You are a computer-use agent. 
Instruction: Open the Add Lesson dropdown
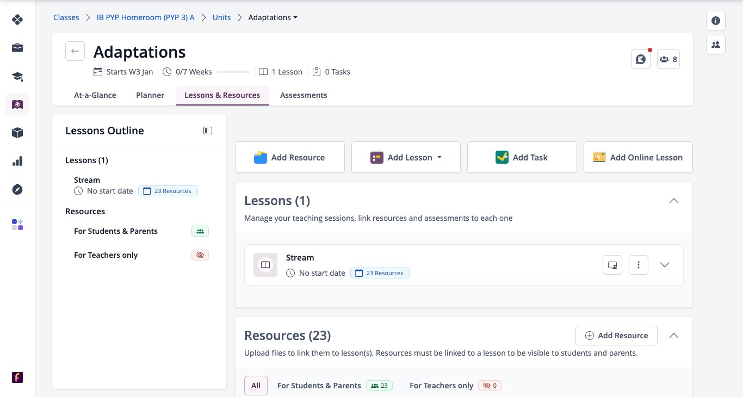[x=406, y=157]
